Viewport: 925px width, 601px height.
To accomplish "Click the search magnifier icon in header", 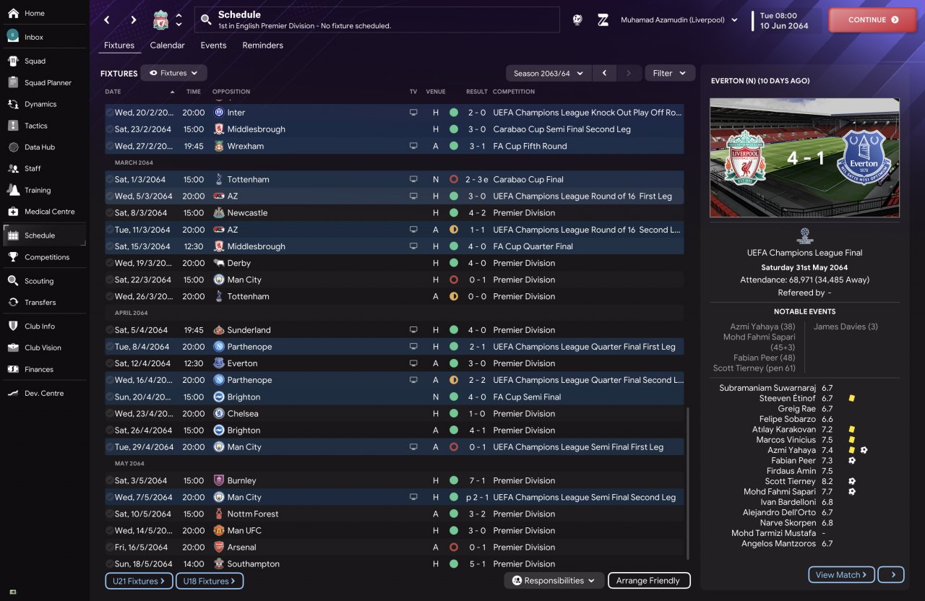I will point(207,20).
